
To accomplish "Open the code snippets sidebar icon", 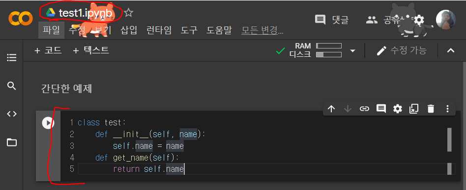I will (12, 114).
